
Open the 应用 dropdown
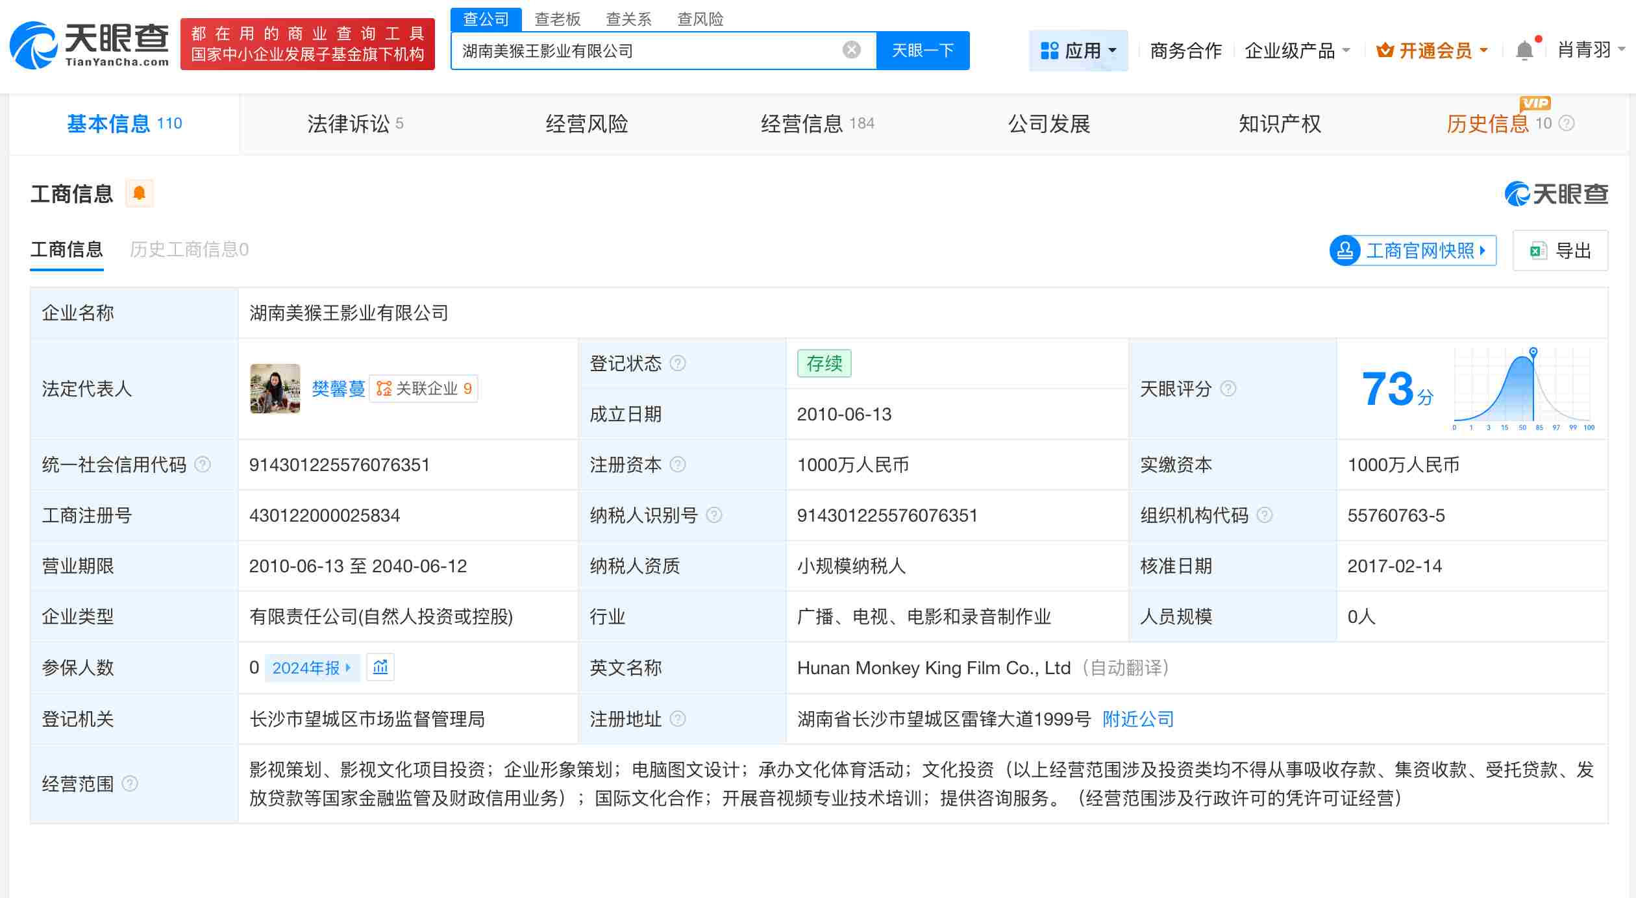pyautogui.click(x=1078, y=50)
